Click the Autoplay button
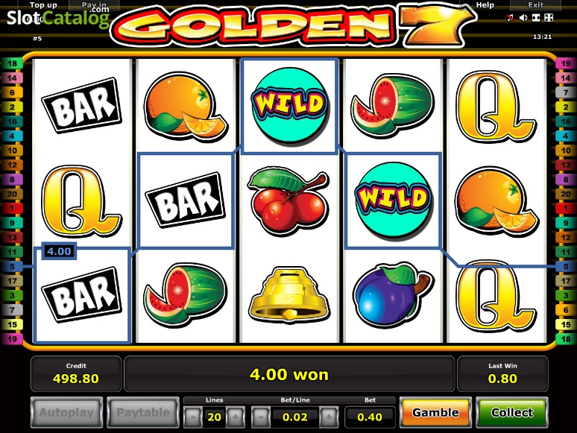 point(66,412)
